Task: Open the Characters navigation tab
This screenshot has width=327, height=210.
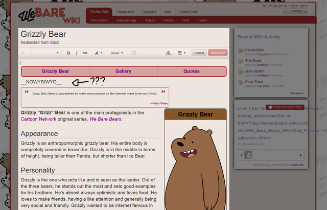Action: coord(125,12)
